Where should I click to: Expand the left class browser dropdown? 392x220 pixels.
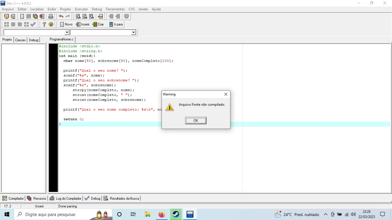pyautogui.click(x=67, y=32)
